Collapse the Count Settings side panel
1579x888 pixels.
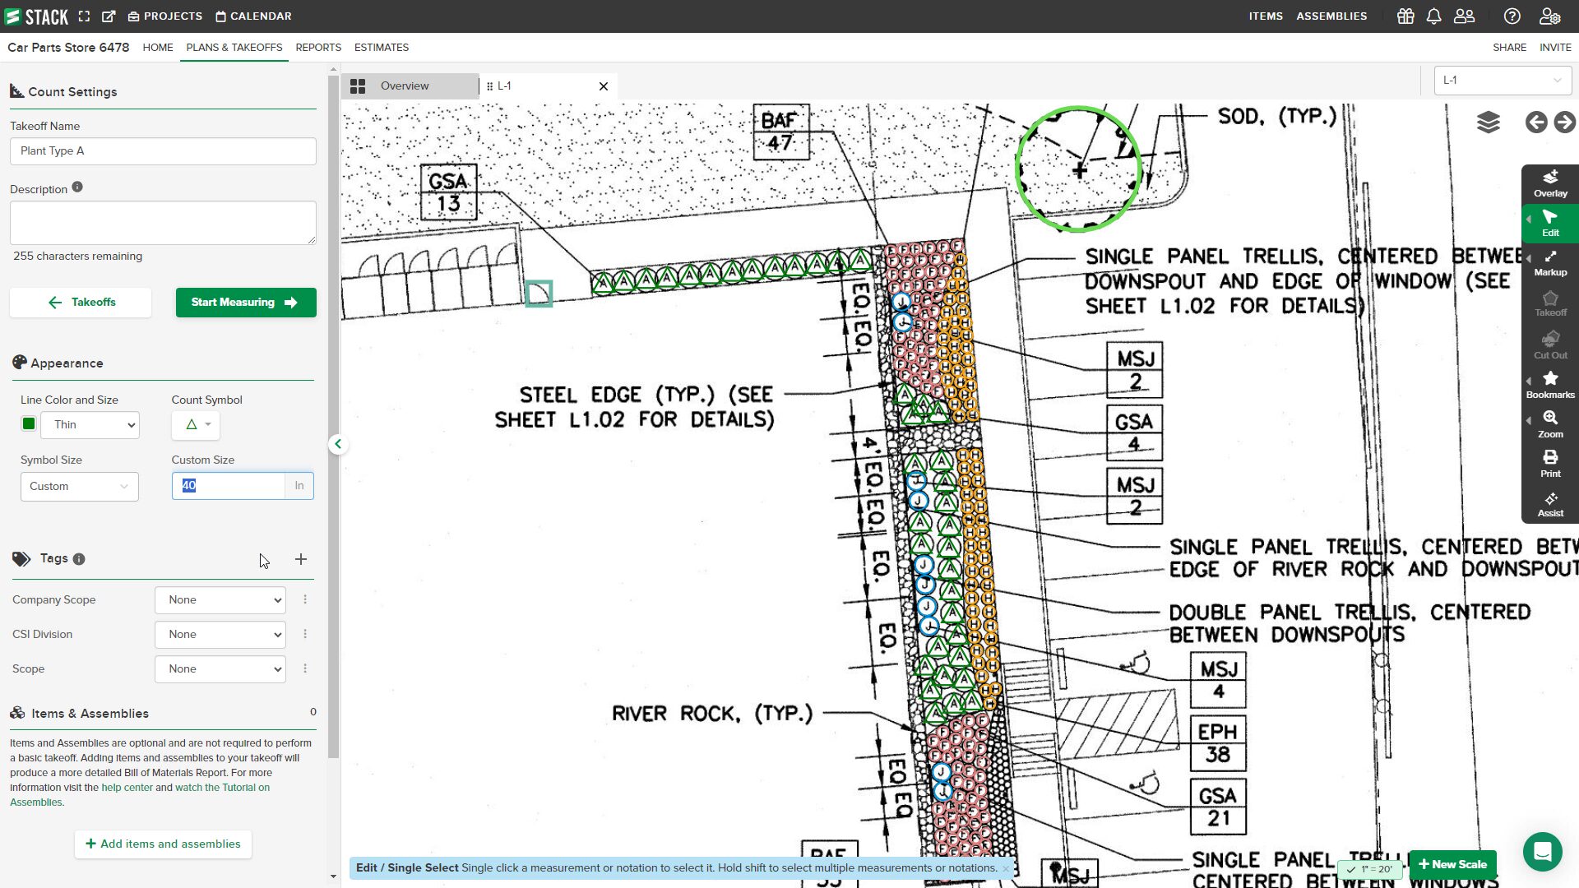pos(338,444)
